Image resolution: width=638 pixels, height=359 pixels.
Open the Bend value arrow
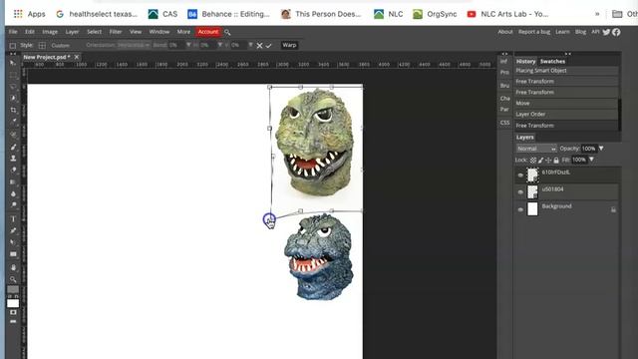click(x=188, y=45)
